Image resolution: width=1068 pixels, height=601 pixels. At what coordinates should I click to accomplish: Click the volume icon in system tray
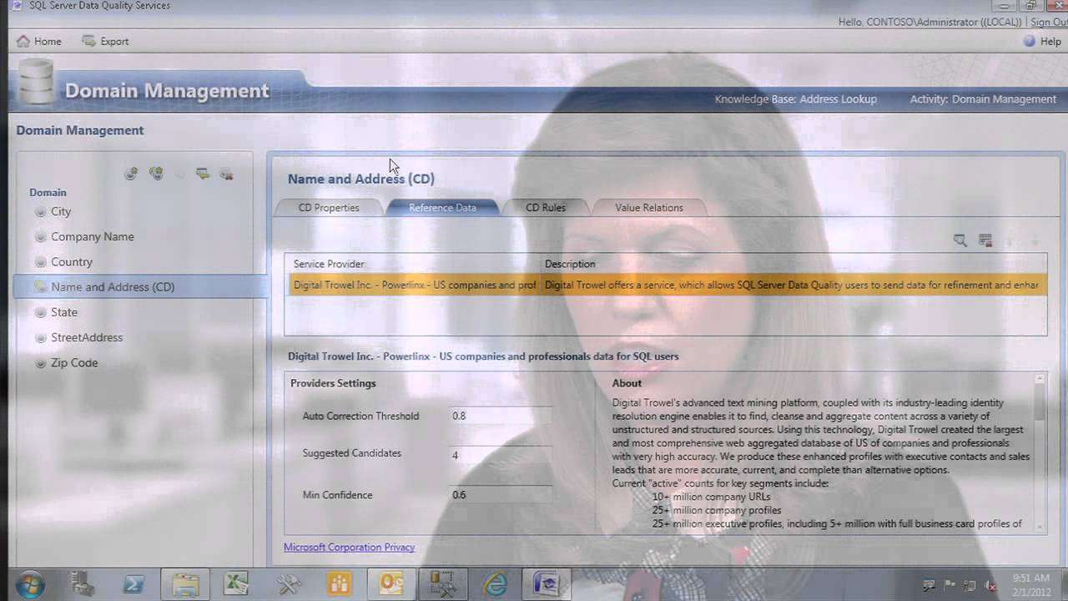tap(990, 585)
